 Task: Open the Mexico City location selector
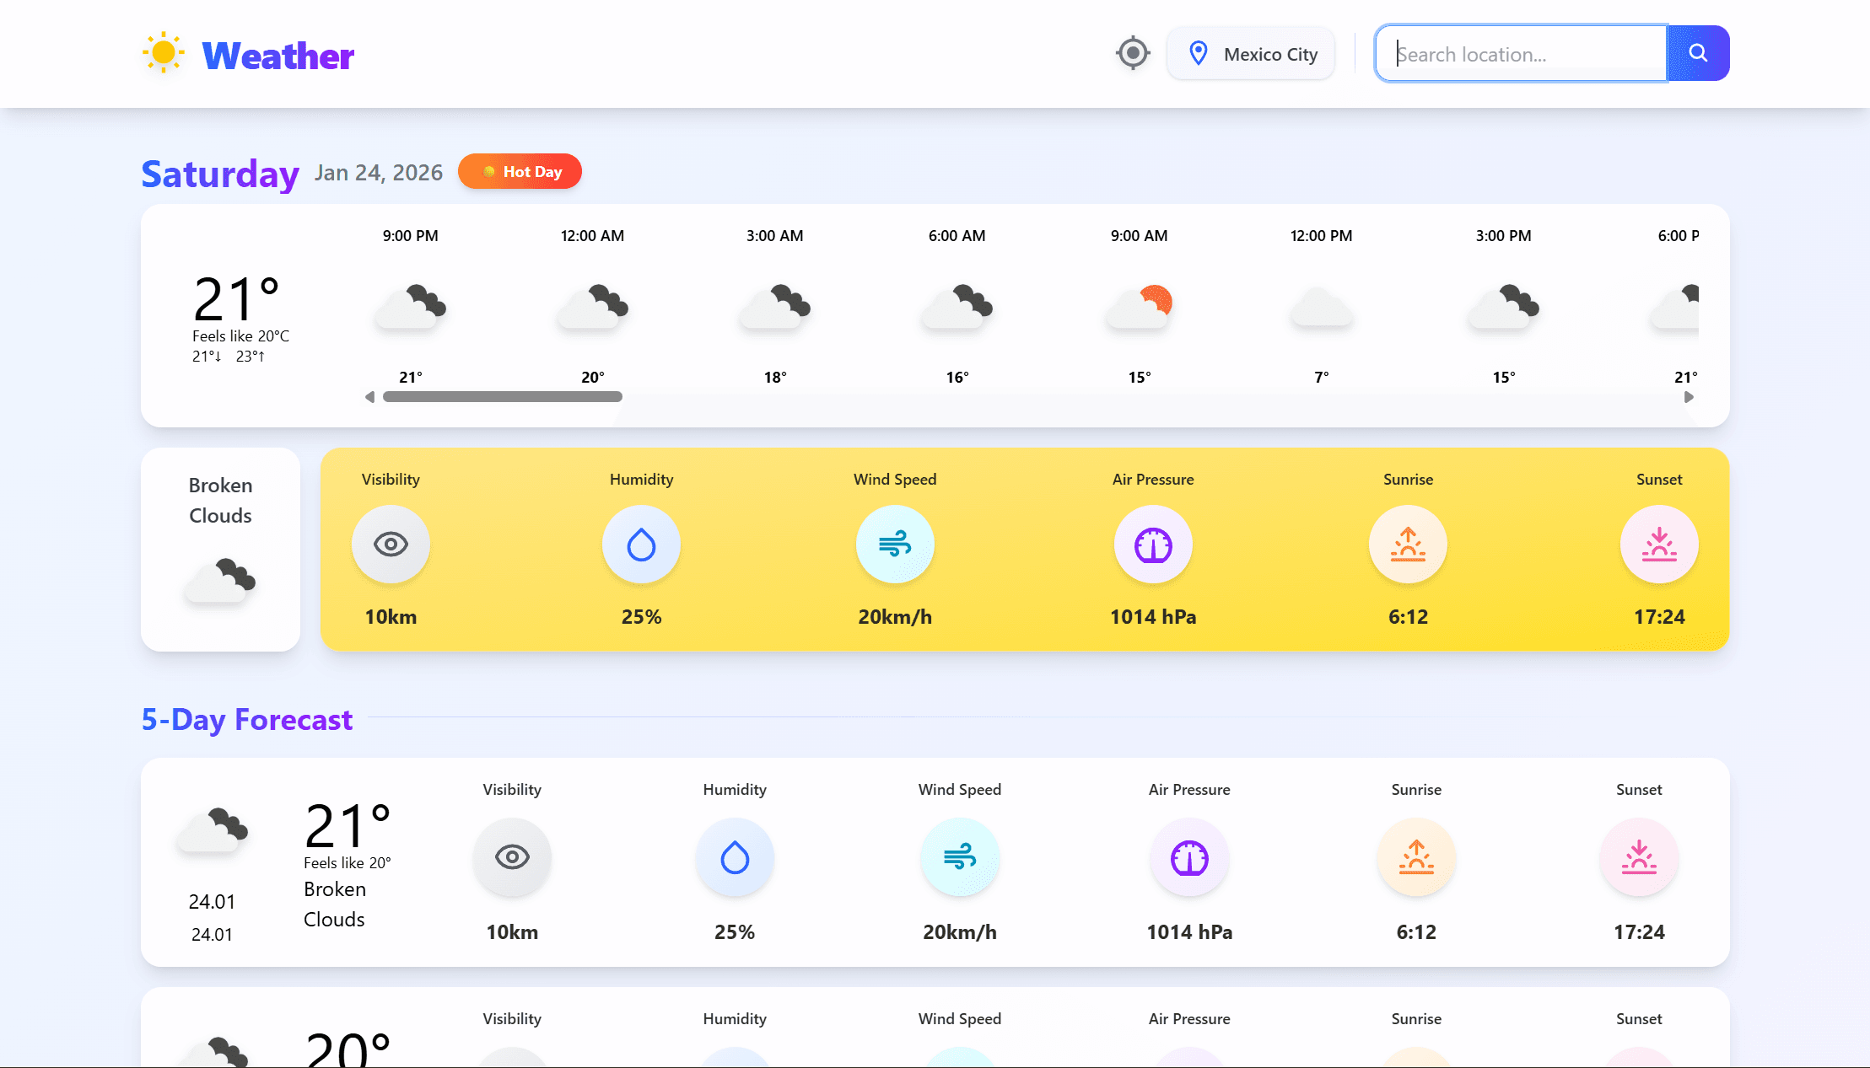point(1251,53)
